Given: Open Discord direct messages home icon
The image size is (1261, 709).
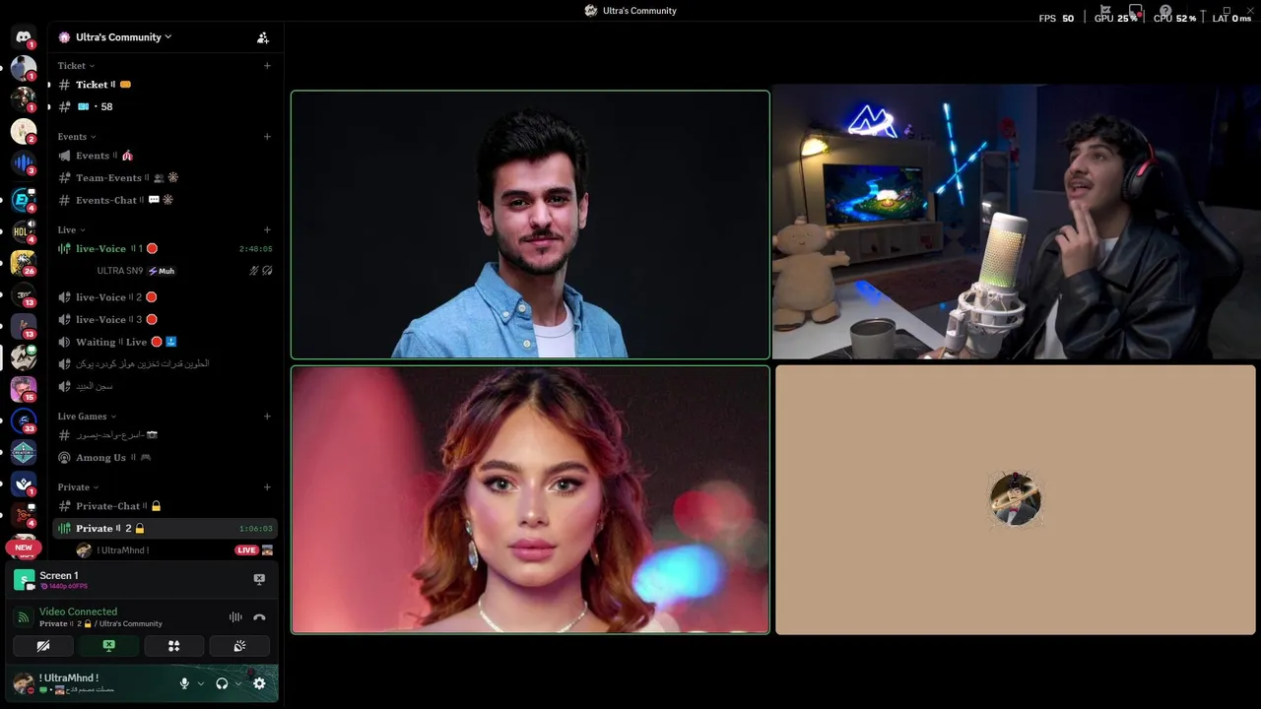Looking at the screenshot, I should (x=24, y=37).
